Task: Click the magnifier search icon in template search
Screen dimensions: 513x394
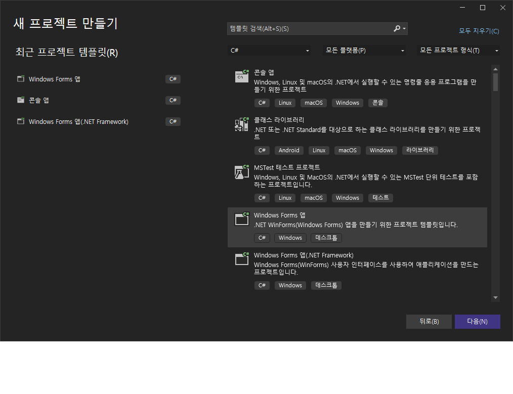Action: click(x=397, y=28)
